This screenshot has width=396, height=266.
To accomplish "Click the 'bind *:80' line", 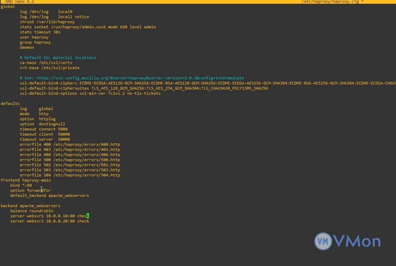I will [x=21, y=185].
